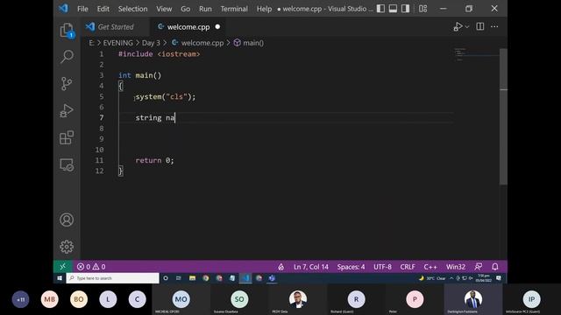Run the C++ file with play button
This screenshot has width=561, height=315.
point(458,26)
